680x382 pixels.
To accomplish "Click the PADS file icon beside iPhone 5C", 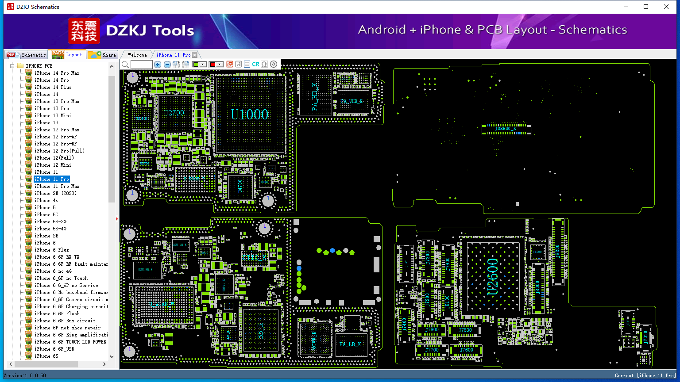I will pyautogui.click(x=29, y=214).
